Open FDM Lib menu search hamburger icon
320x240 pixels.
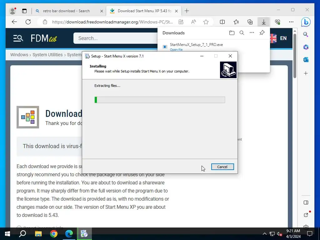(x=18, y=38)
